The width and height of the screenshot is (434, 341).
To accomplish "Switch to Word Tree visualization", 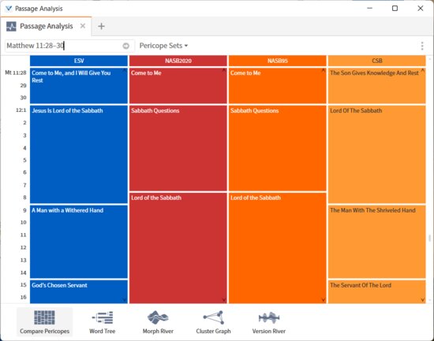I will (102, 322).
